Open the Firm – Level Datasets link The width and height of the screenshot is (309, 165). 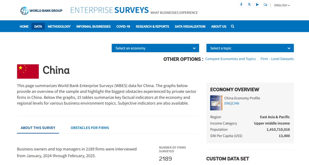click(277, 59)
